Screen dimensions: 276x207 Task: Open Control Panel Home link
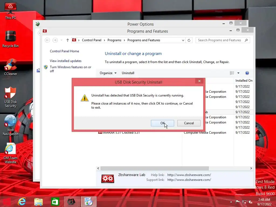(64, 51)
